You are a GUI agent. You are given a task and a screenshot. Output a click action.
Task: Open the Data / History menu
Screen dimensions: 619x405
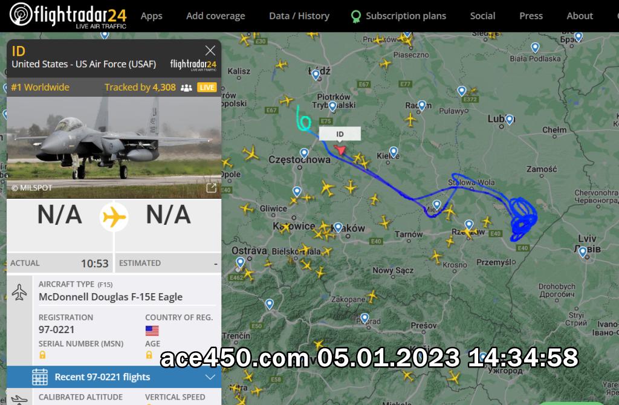[x=299, y=16]
